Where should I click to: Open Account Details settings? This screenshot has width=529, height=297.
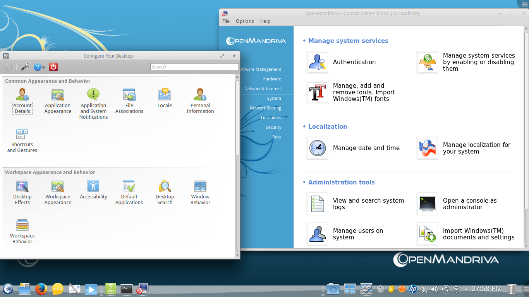[x=22, y=101]
